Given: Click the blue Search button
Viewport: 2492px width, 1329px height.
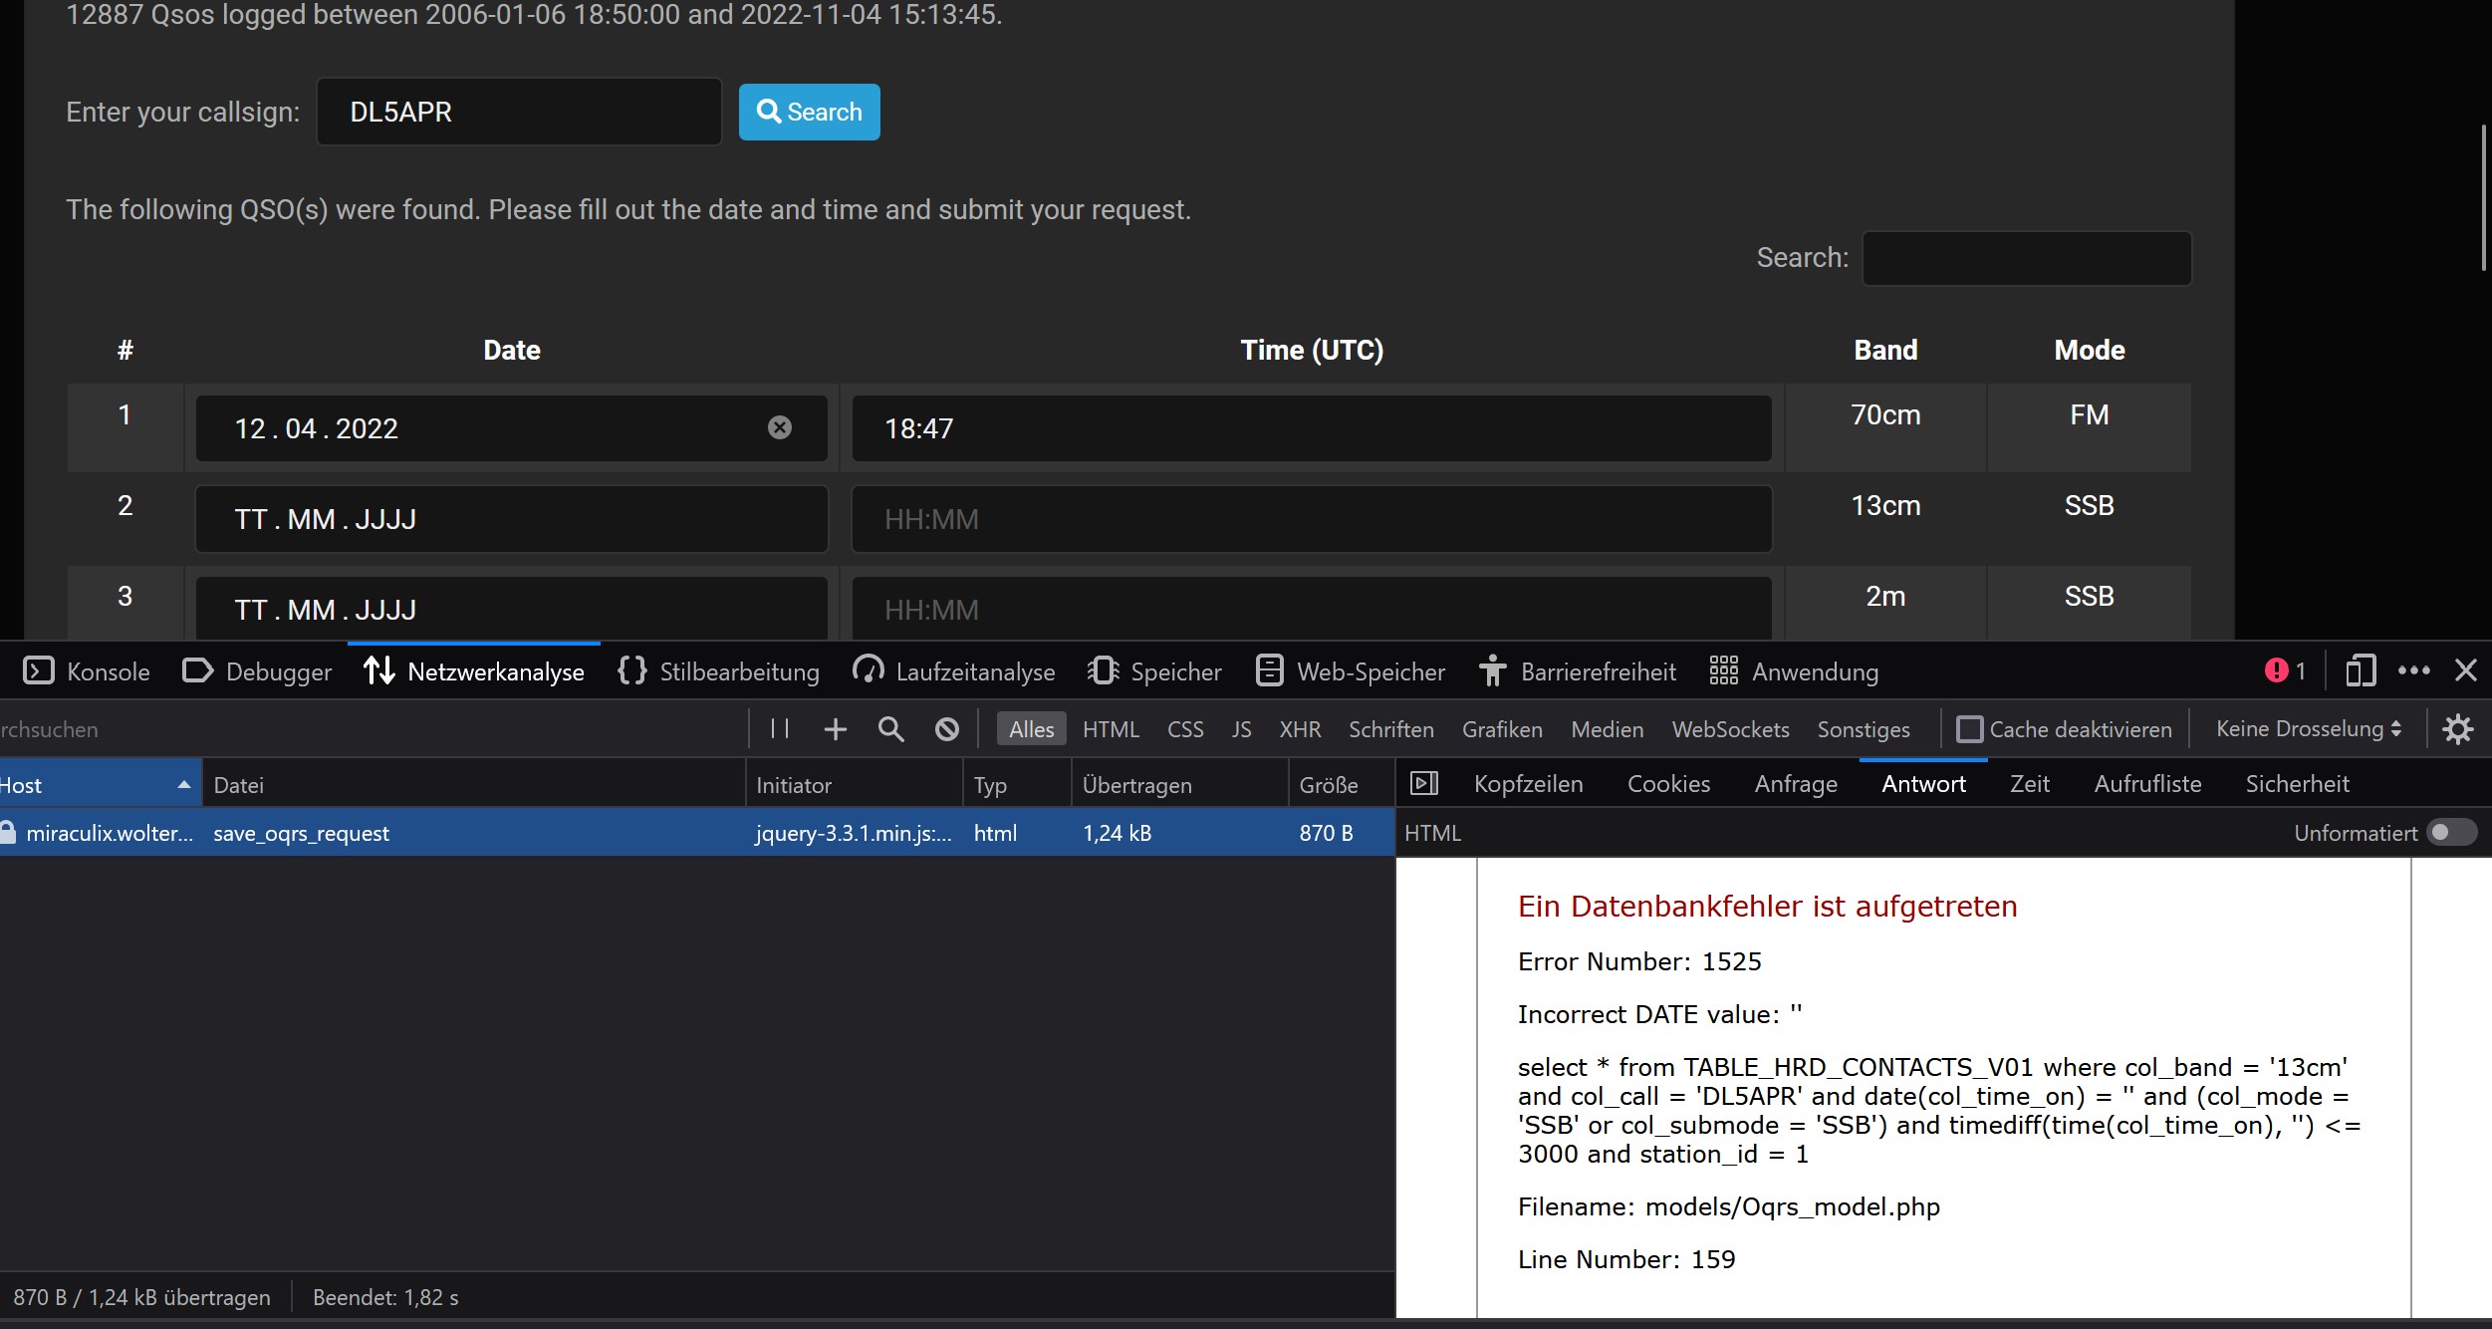Looking at the screenshot, I should (x=809, y=112).
